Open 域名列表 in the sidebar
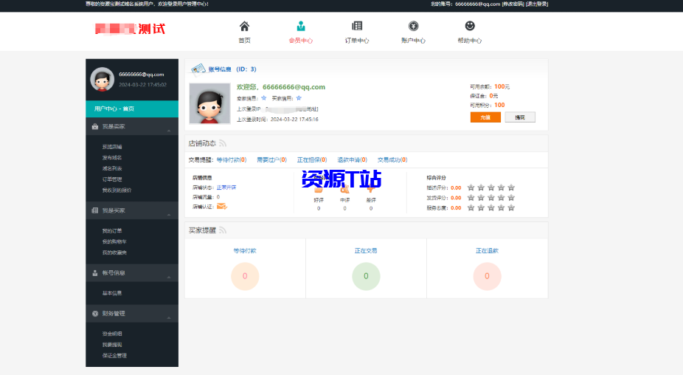 click(112, 168)
